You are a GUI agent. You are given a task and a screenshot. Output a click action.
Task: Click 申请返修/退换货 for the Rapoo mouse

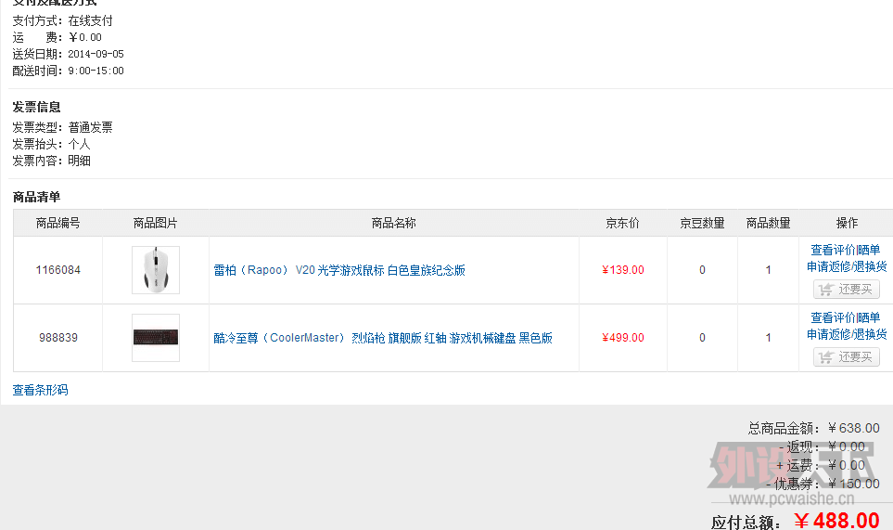tap(847, 266)
